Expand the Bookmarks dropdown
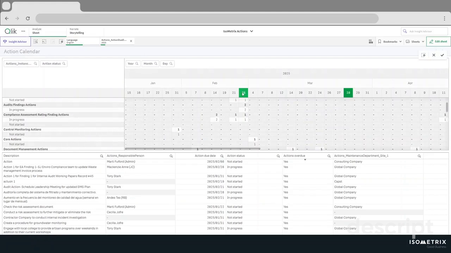The image size is (451, 253). [x=400, y=41]
